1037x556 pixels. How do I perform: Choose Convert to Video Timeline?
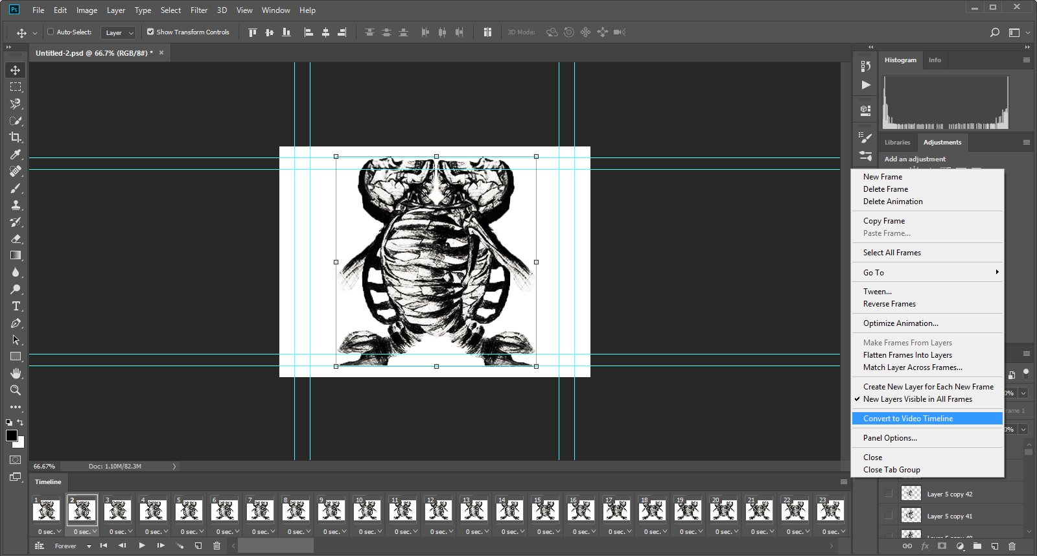tap(927, 419)
